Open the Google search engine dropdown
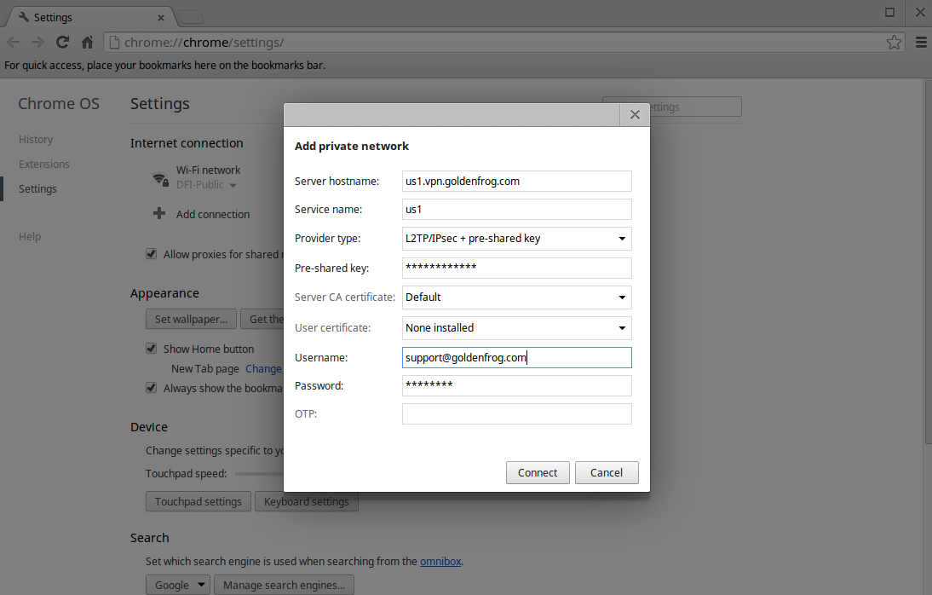932x595 pixels. pyautogui.click(x=178, y=585)
